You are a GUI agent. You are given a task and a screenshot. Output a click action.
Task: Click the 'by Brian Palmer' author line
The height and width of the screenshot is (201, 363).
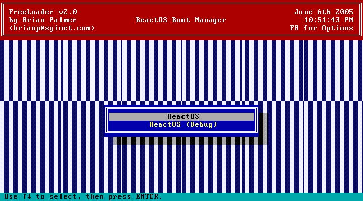coord(43,20)
